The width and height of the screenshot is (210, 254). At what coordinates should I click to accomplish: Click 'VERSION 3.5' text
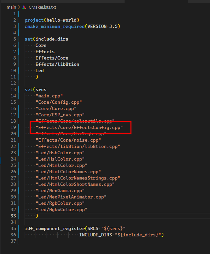tap(103, 26)
